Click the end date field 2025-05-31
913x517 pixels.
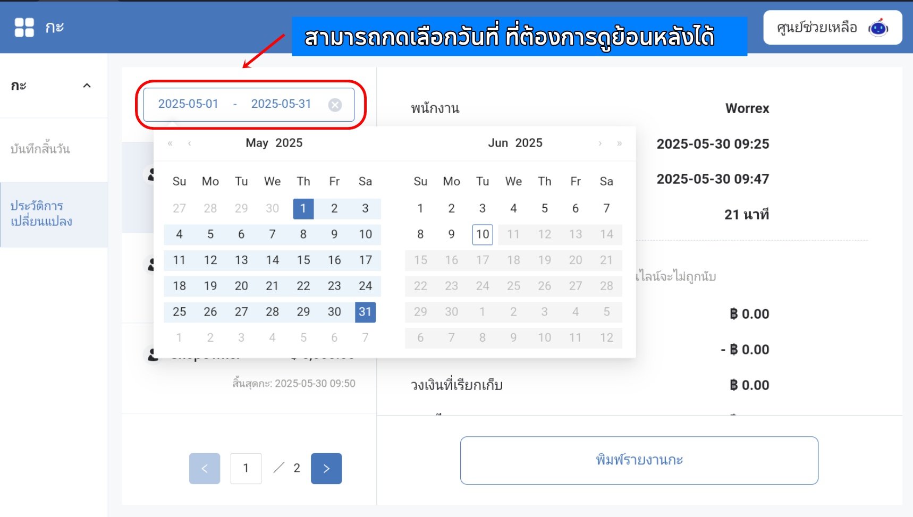(281, 104)
